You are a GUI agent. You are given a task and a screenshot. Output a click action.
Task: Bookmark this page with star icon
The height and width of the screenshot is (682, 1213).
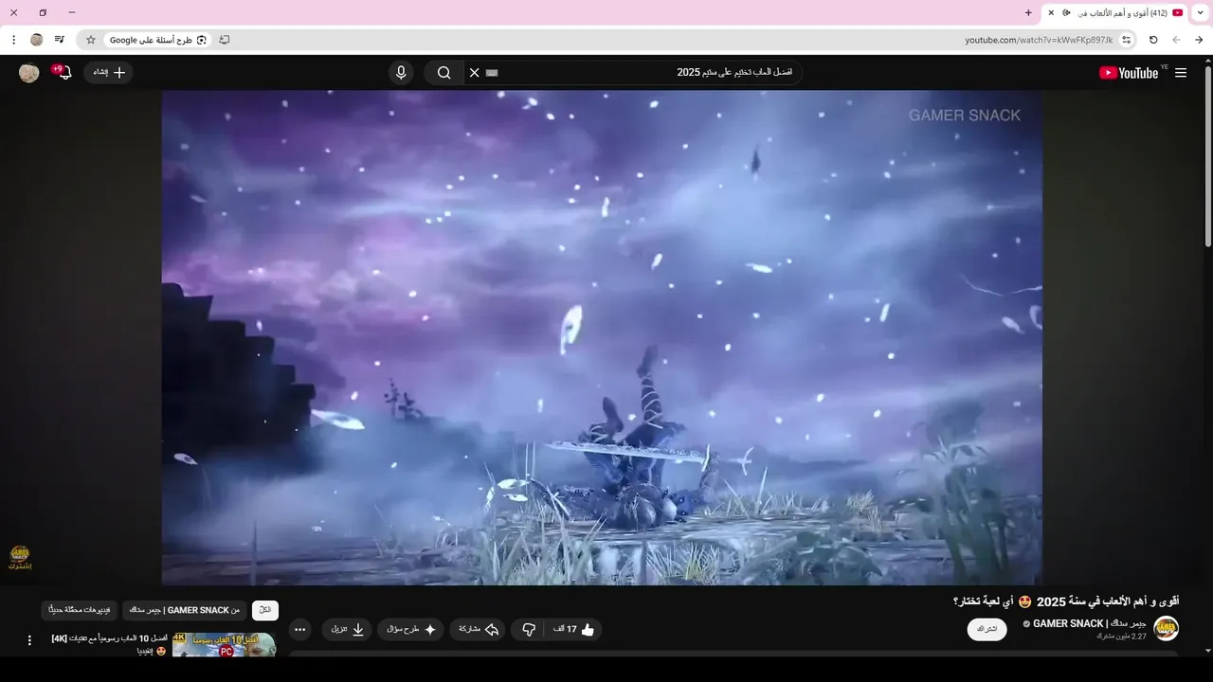pos(91,40)
